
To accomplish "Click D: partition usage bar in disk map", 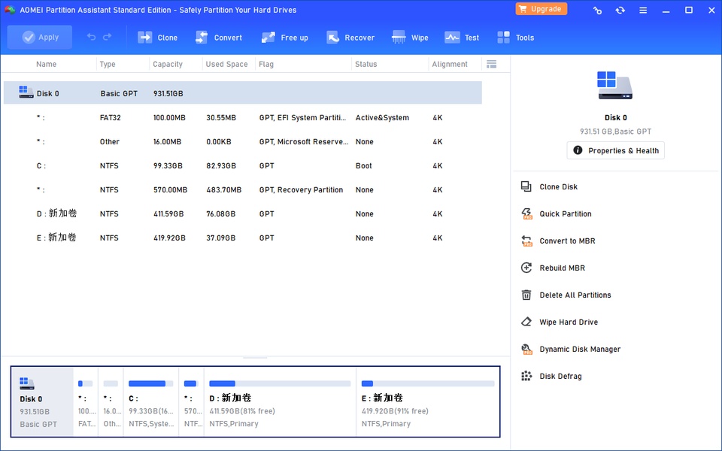I will click(x=280, y=383).
